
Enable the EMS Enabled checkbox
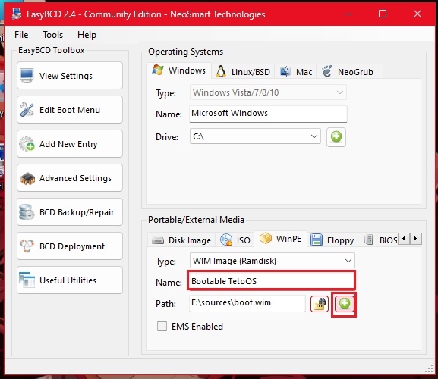tap(162, 326)
